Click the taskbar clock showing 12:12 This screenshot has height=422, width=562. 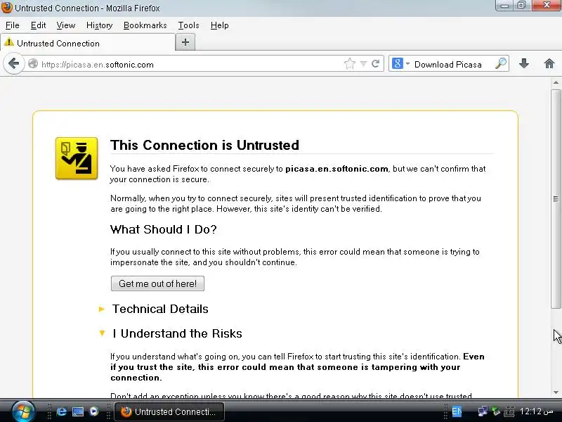(x=536, y=411)
